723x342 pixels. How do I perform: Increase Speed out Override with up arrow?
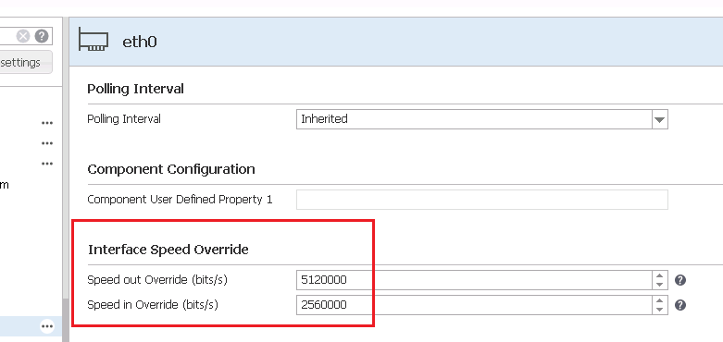point(660,275)
